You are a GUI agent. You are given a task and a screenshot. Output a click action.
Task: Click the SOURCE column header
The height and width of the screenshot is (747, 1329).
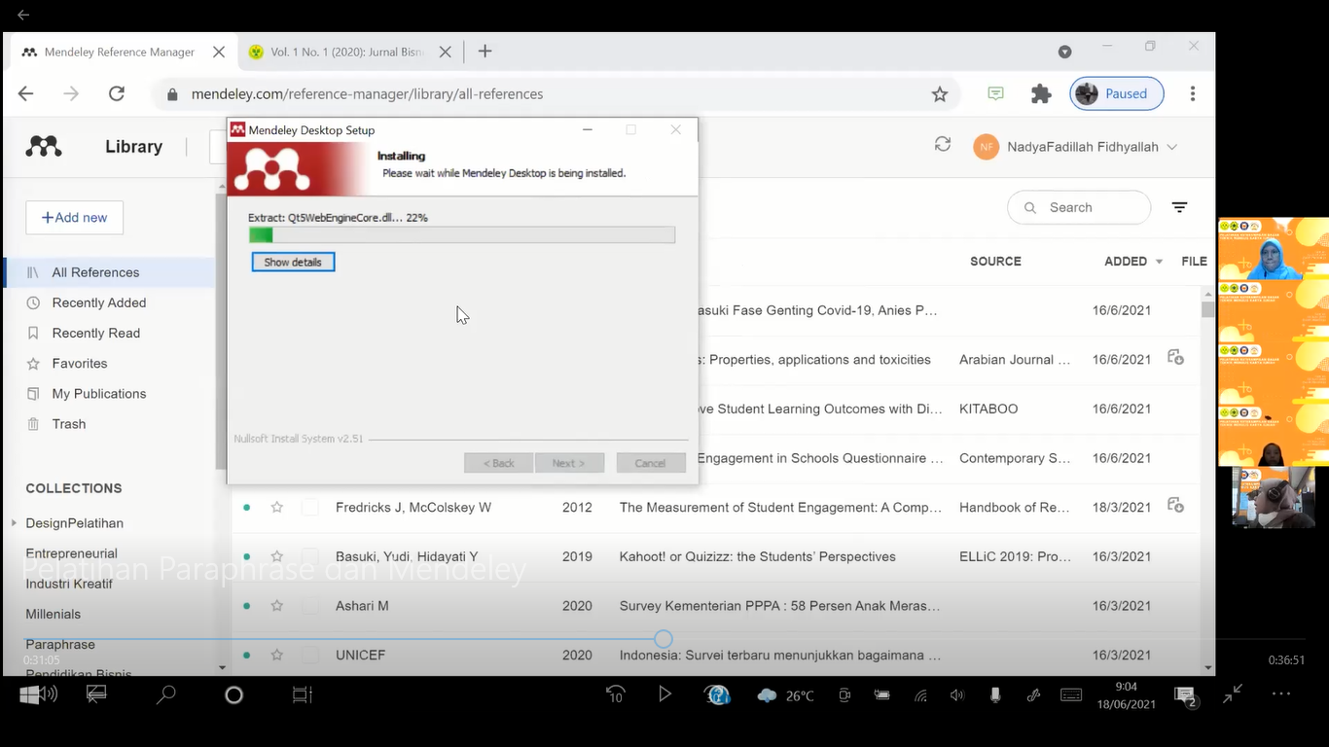(995, 262)
